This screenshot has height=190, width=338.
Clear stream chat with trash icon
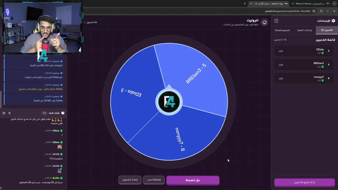(x=10, y=113)
